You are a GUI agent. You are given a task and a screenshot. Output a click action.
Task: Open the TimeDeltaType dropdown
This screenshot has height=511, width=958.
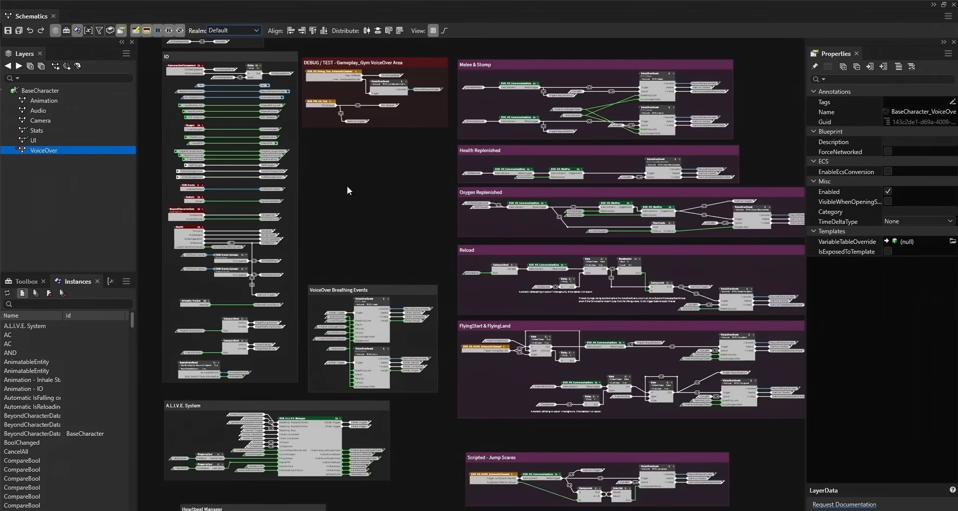pos(918,221)
